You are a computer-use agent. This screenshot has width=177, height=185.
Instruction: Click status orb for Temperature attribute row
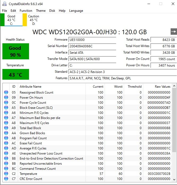click(6, 174)
